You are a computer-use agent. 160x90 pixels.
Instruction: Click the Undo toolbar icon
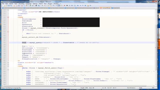click(x=30, y=5)
